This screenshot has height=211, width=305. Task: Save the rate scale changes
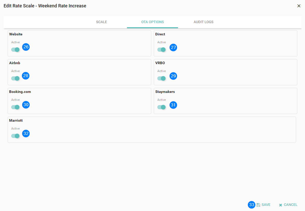click(x=264, y=205)
